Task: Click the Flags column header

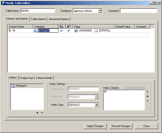Action: [93, 27]
